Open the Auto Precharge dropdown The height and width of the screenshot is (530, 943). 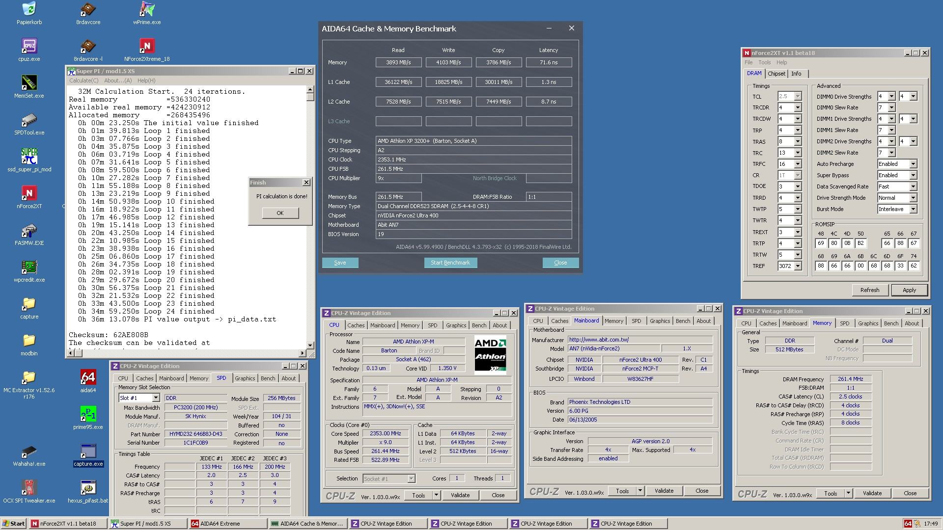(x=913, y=164)
